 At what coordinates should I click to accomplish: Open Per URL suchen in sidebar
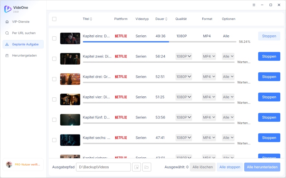tap(23, 33)
